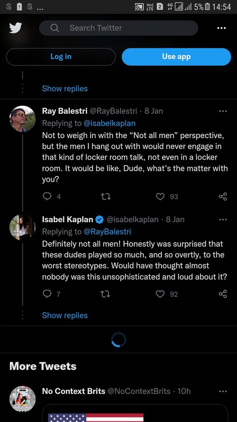Expand Show replies above Ray Balestri's tweet
237x422 pixels.
pyautogui.click(x=65, y=88)
